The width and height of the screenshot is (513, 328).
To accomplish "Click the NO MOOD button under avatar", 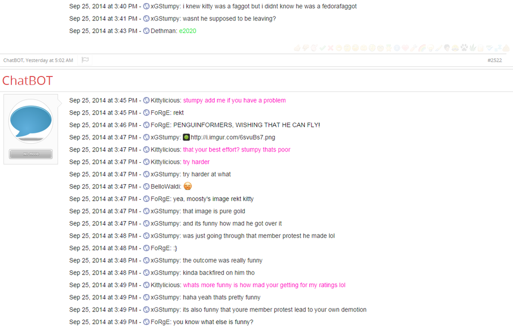I will pos(31,154).
